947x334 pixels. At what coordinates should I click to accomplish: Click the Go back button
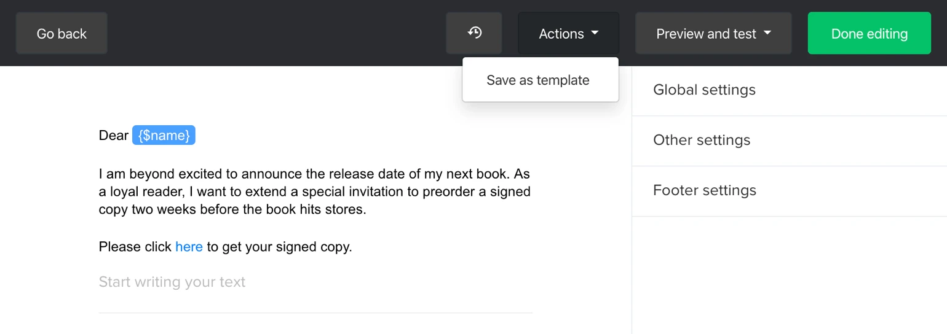(x=61, y=34)
